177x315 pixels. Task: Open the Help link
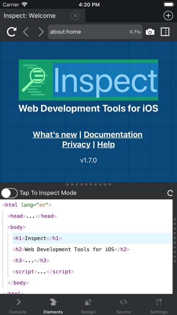(106, 144)
